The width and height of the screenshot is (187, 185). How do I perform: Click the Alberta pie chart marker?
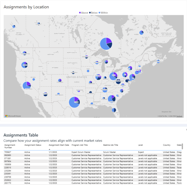[x=39, y=24]
